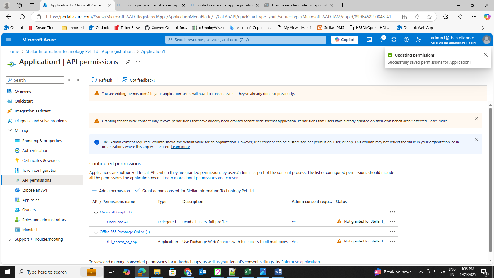Screen dimensions: 494x278
Task: Open more options for User.Read.All row
Action: pos(392,222)
